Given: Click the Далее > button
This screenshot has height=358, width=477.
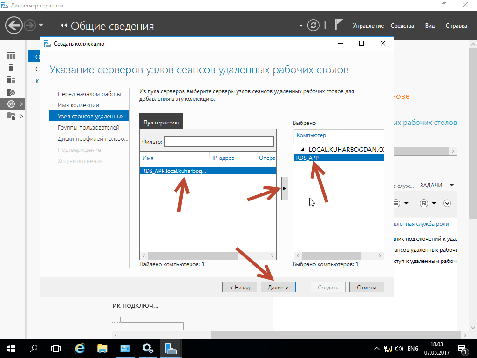Looking at the screenshot, I should [x=278, y=288].
